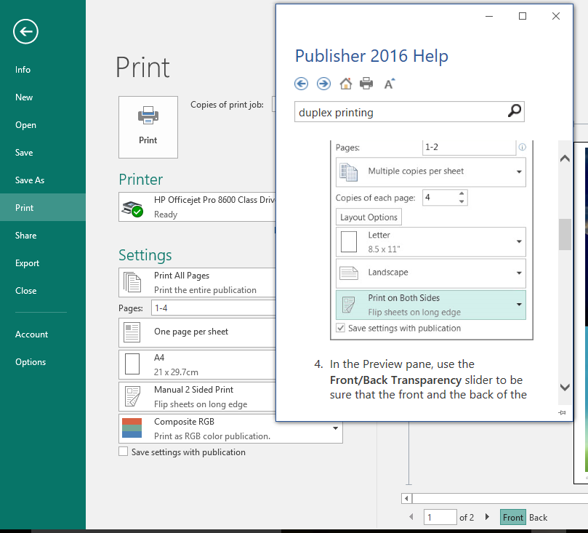
Task: Toggle Save settings with publication checkbox
Action: pos(123,452)
